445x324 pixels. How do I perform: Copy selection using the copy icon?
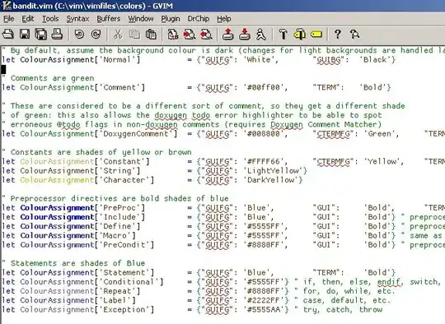coord(134,35)
